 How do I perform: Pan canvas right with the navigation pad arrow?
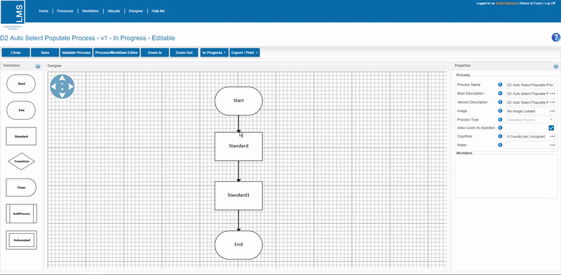[x=71, y=87]
